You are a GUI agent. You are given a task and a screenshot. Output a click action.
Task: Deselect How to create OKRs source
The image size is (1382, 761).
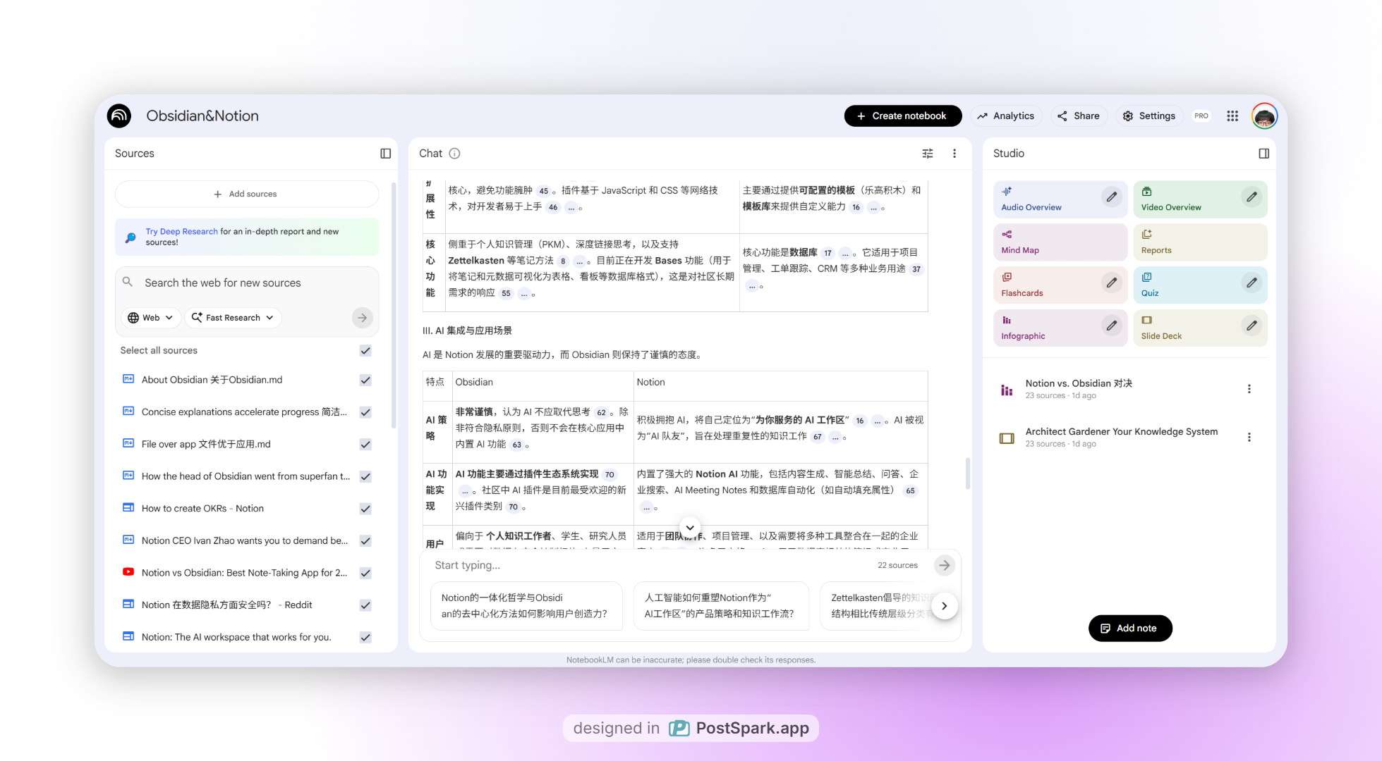pos(365,509)
